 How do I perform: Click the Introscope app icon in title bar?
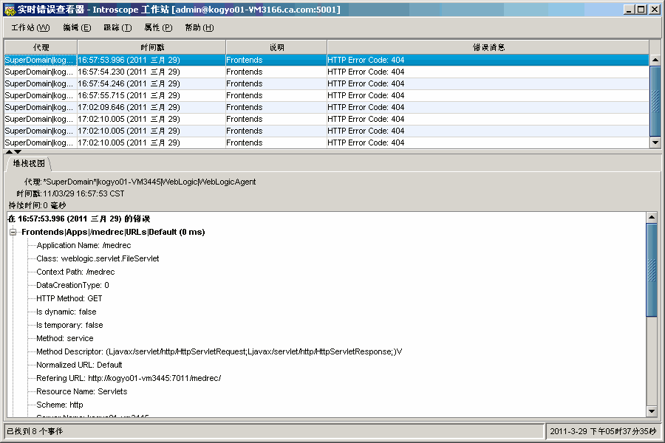click(10, 10)
